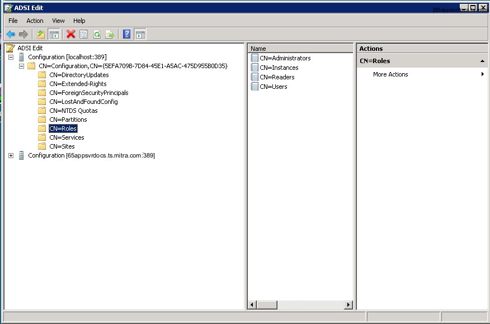The height and width of the screenshot is (324, 490).
Task: Select the CN=Administrators entry
Action: coord(285,58)
